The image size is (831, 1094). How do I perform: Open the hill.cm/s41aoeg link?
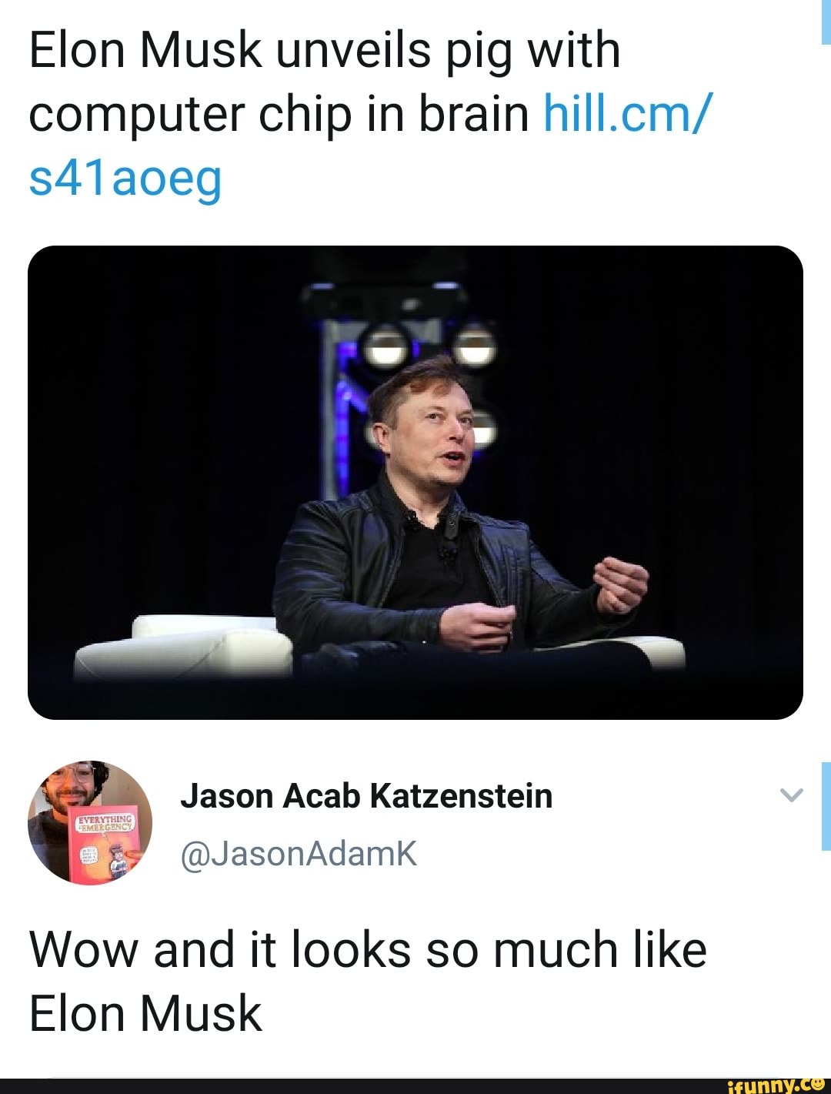pyautogui.click(x=631, y=114)
